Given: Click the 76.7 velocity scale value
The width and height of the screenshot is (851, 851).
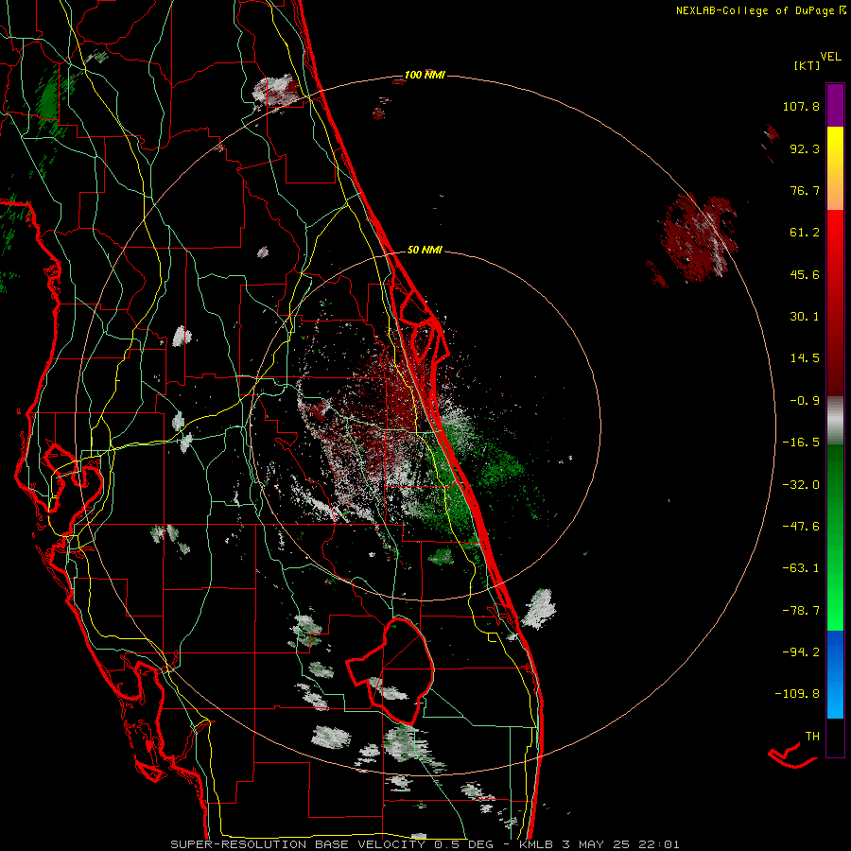Looking at the screenshot, I should click(x=805, y=190).
